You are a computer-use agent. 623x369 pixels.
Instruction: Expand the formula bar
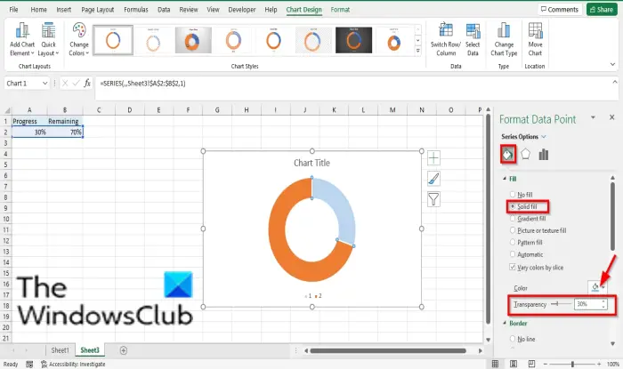[x=615, y=82]
